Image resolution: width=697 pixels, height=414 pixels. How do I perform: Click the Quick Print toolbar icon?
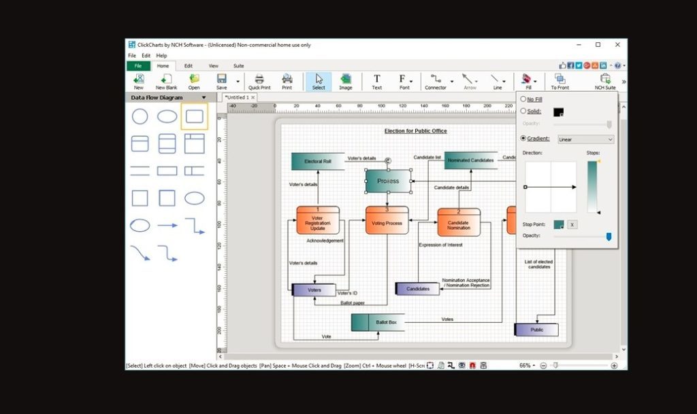259,82
